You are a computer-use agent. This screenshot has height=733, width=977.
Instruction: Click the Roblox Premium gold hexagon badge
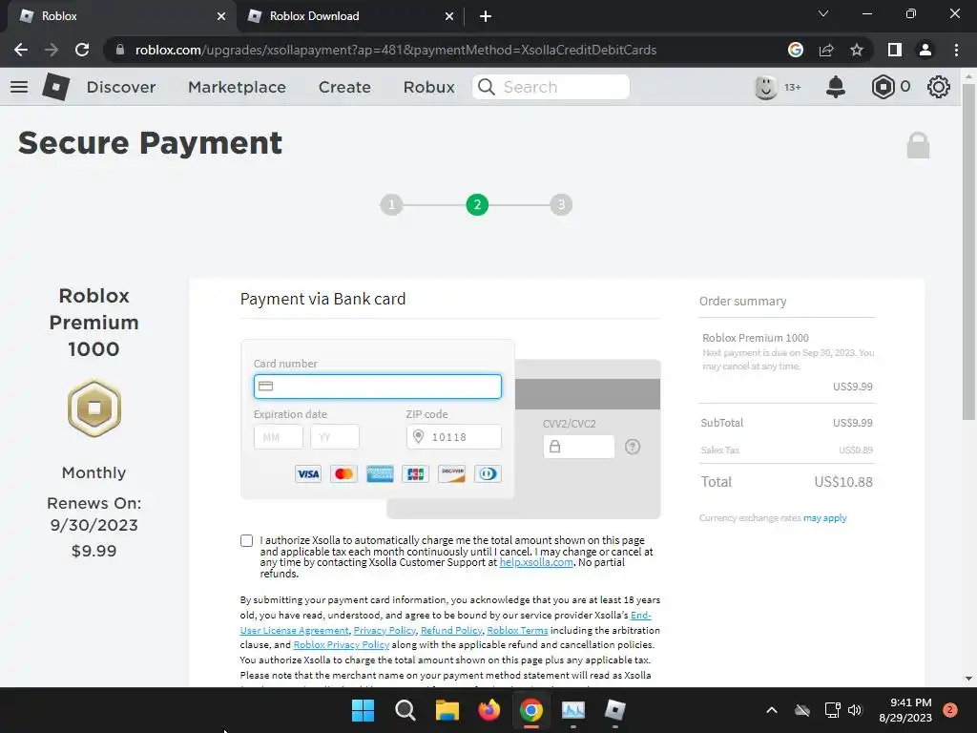tap(94, 408)
